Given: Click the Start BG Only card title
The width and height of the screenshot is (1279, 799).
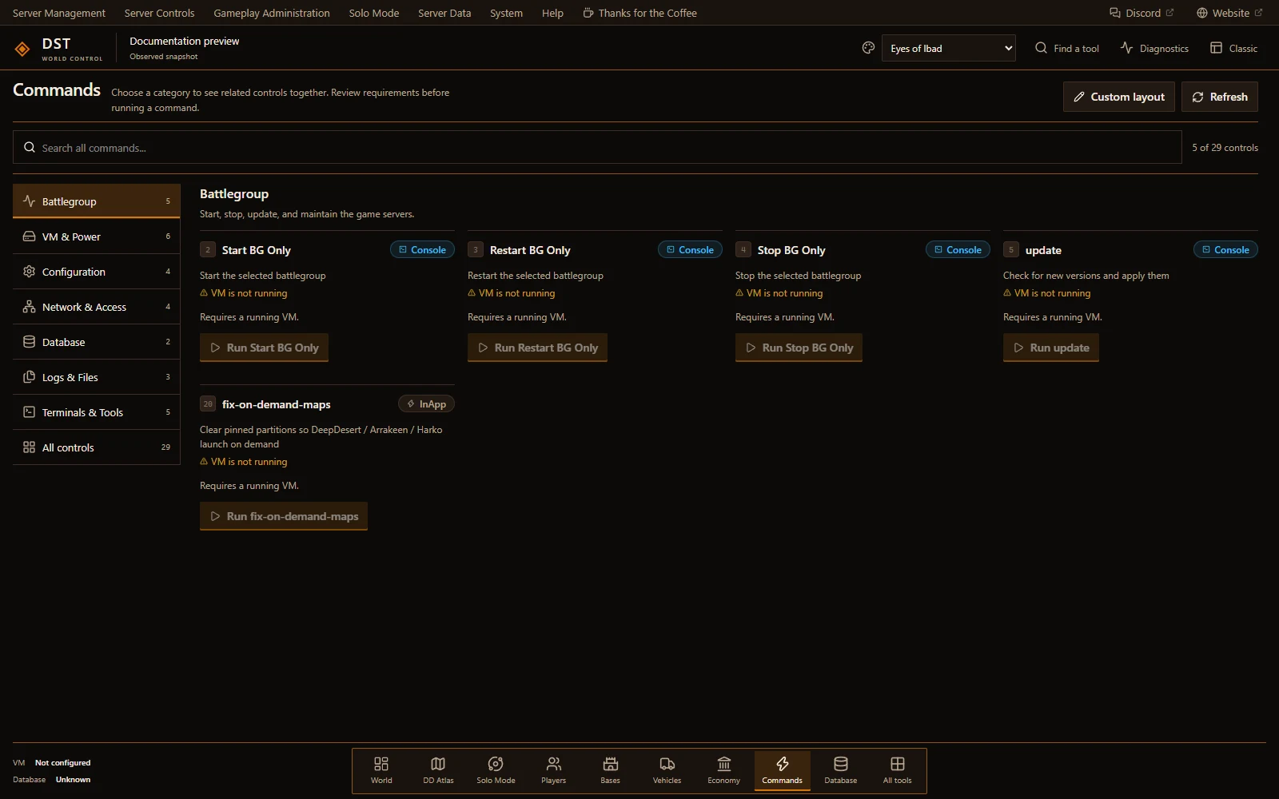Looking at the screenshot, I should 256,250.
